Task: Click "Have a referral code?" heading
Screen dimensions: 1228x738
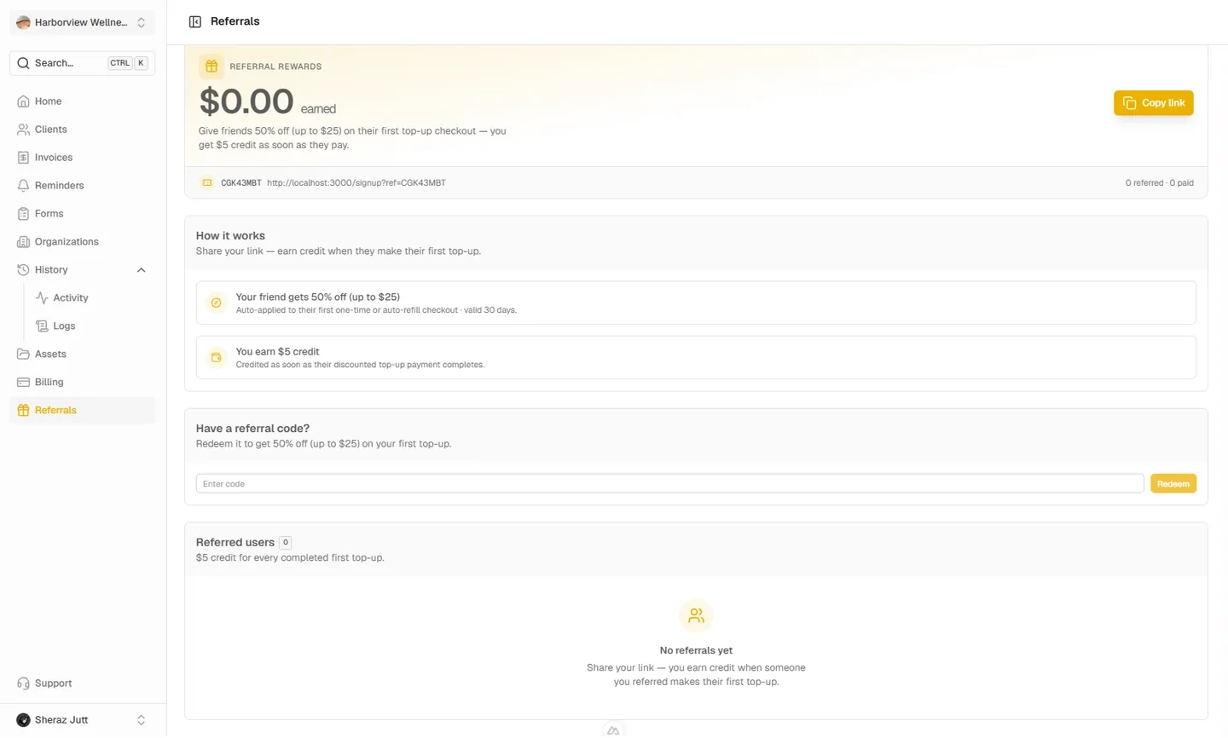Action: 252,429
